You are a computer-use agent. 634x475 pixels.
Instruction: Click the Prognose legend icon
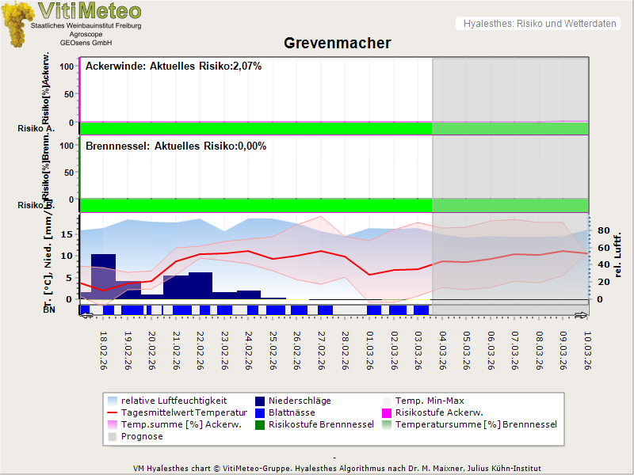click(111, 436)
